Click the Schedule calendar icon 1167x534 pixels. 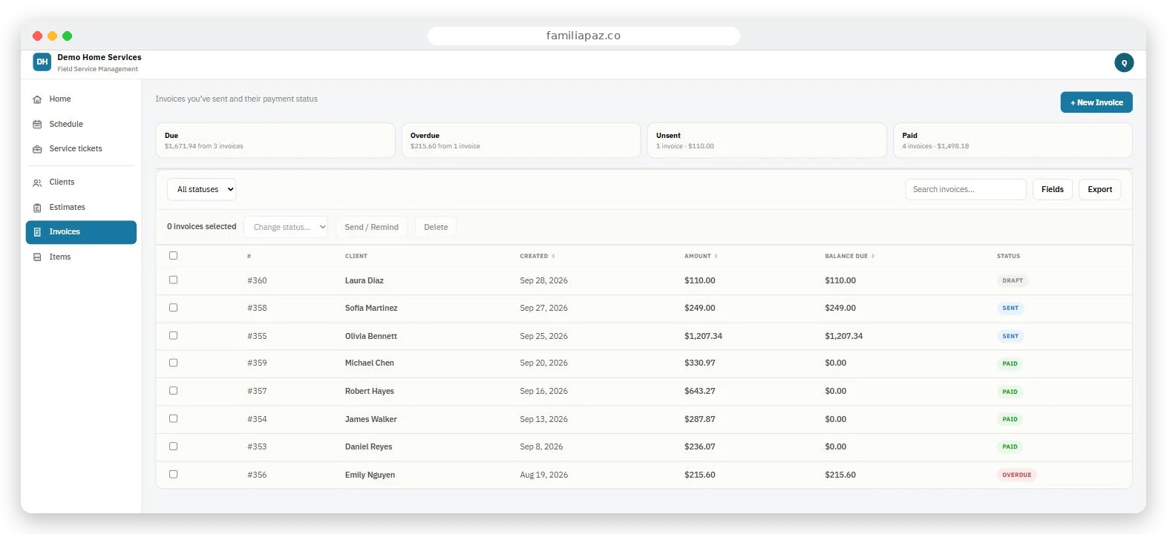click(x=37, y=125)
